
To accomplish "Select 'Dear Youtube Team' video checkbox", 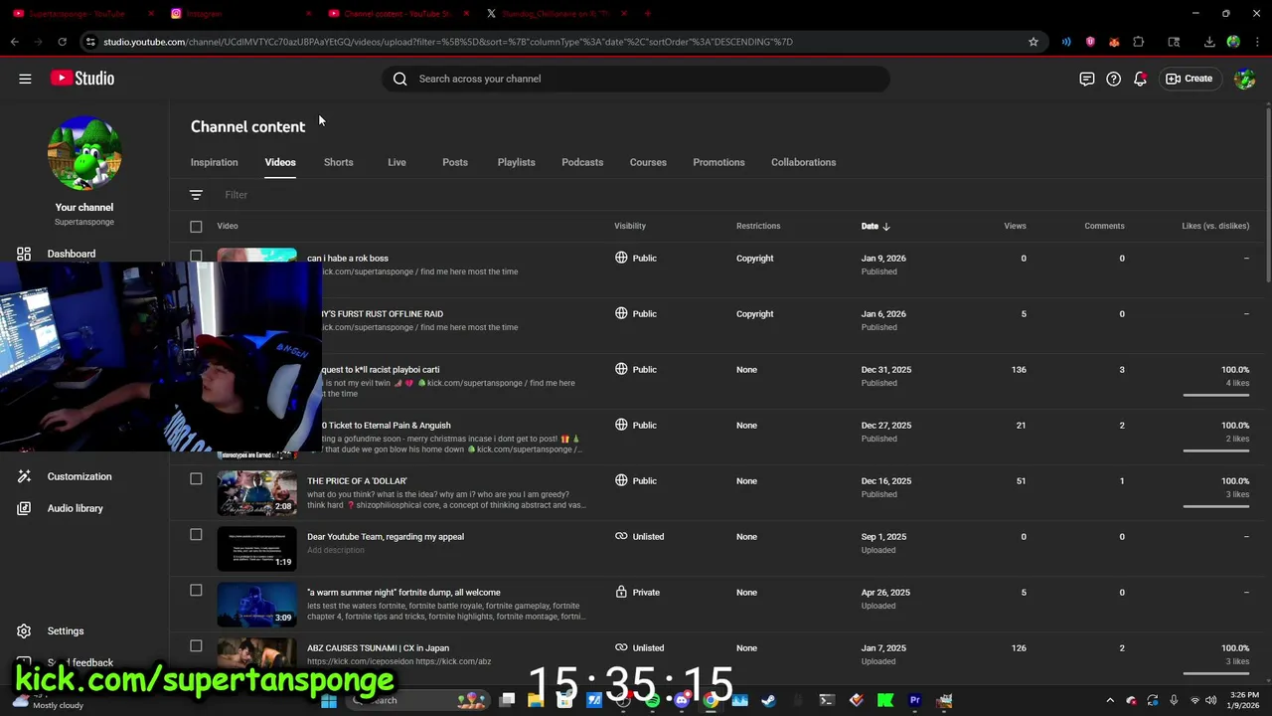I will pyautogui.click(x=196, y=534).
